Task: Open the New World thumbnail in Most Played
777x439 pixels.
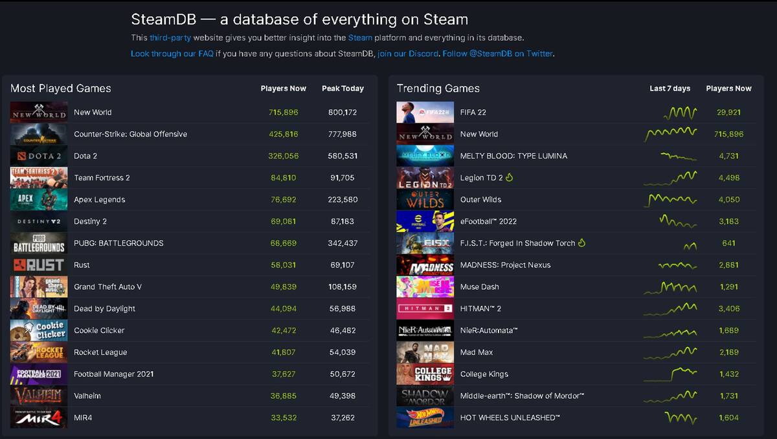Action: click(x=39, y=112)
